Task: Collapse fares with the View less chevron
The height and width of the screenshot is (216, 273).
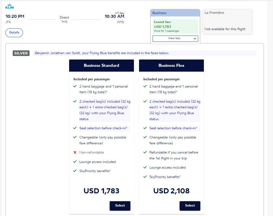Action: (x=195, y=39)
